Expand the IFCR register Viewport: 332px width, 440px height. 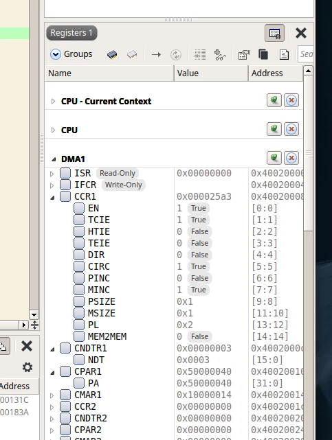[x=52, y=185]
